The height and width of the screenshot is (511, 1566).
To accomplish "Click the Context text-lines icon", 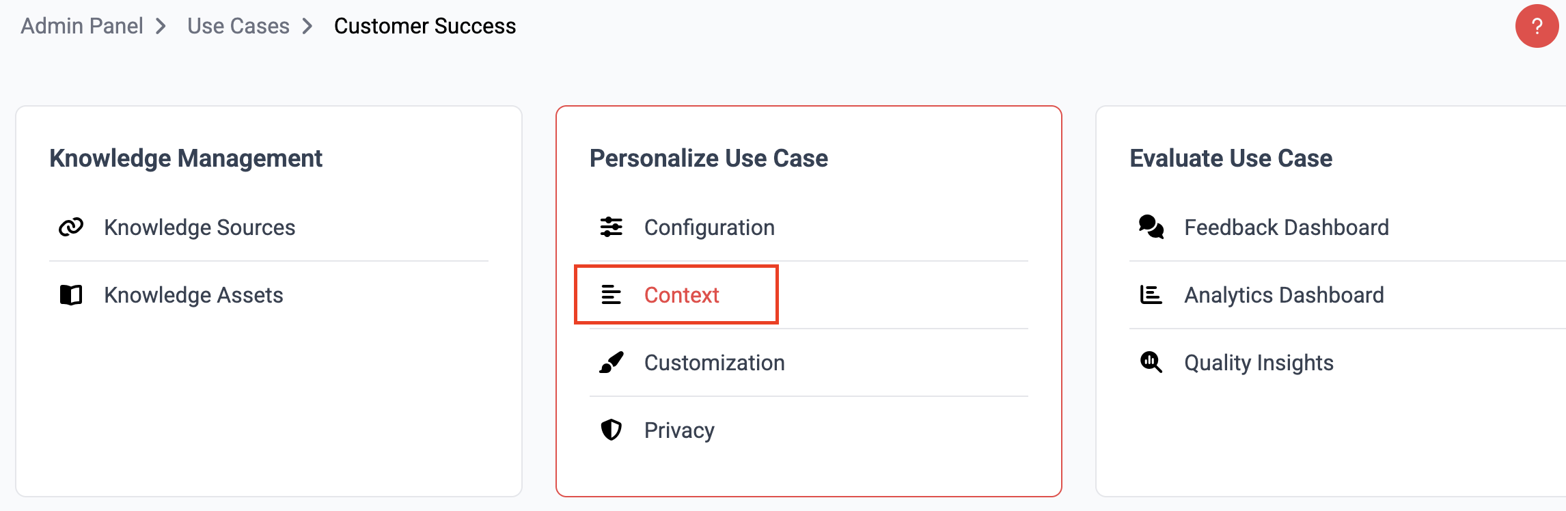I will coord(611,295).
